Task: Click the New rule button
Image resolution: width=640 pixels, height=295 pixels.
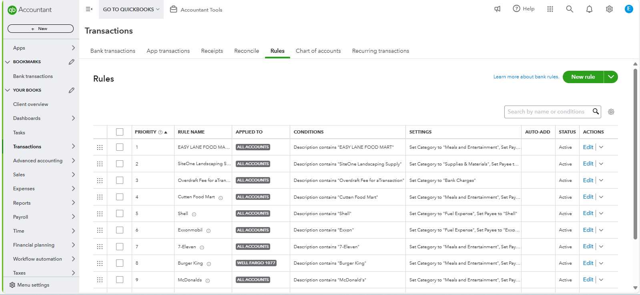Action: coord(583,77)
